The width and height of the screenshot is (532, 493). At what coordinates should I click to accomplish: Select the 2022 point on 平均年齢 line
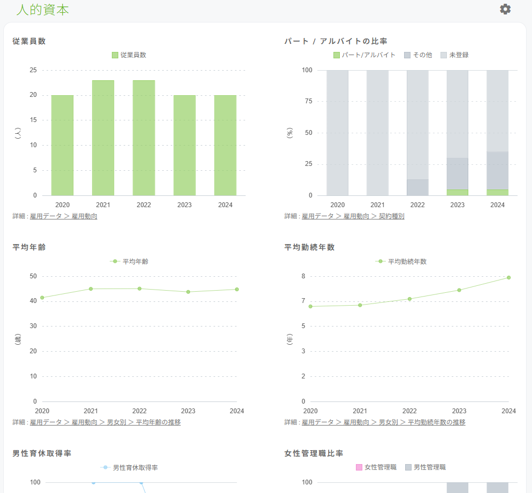coord(140,289)
